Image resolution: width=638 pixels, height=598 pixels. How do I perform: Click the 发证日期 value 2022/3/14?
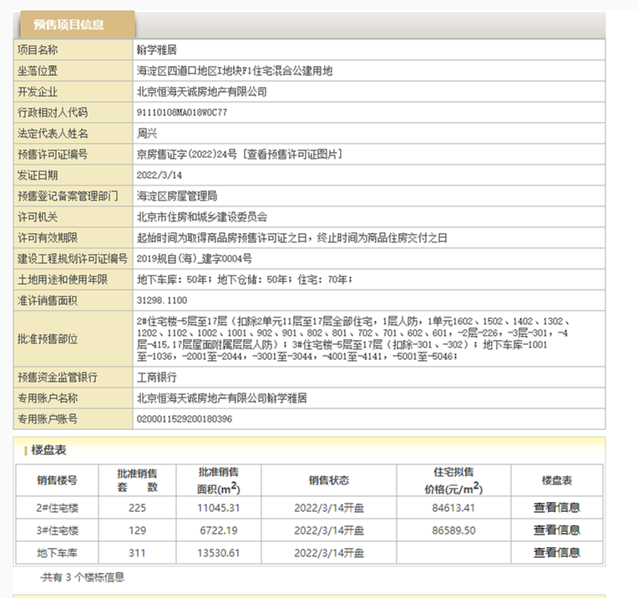pyautogui.click(x=159, y=175)
